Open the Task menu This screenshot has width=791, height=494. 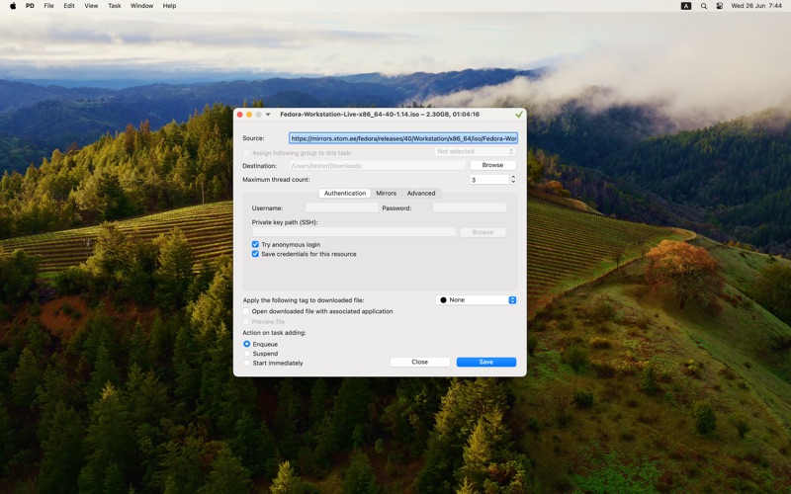(115, 6)
